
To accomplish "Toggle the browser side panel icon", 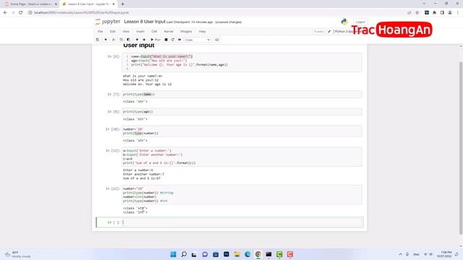I will (442, 13).
